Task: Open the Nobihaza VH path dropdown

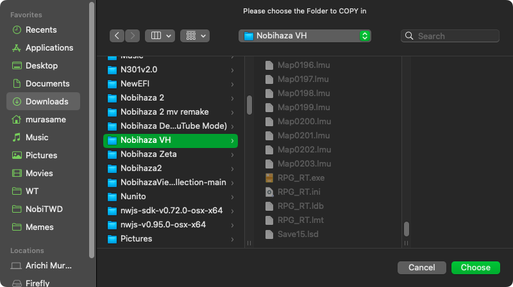Action: pyautogui.click(x=305, y=36)
